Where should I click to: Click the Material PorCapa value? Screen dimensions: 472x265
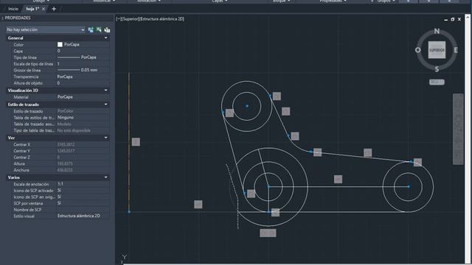point(83,97)
